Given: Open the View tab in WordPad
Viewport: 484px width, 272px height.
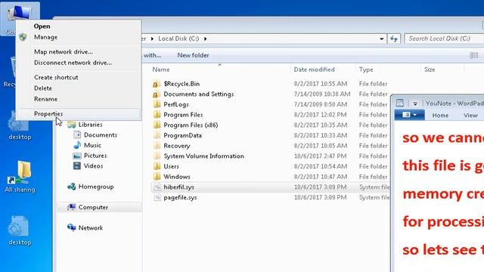Looking at the screenshot, I should tap(470, 116).
